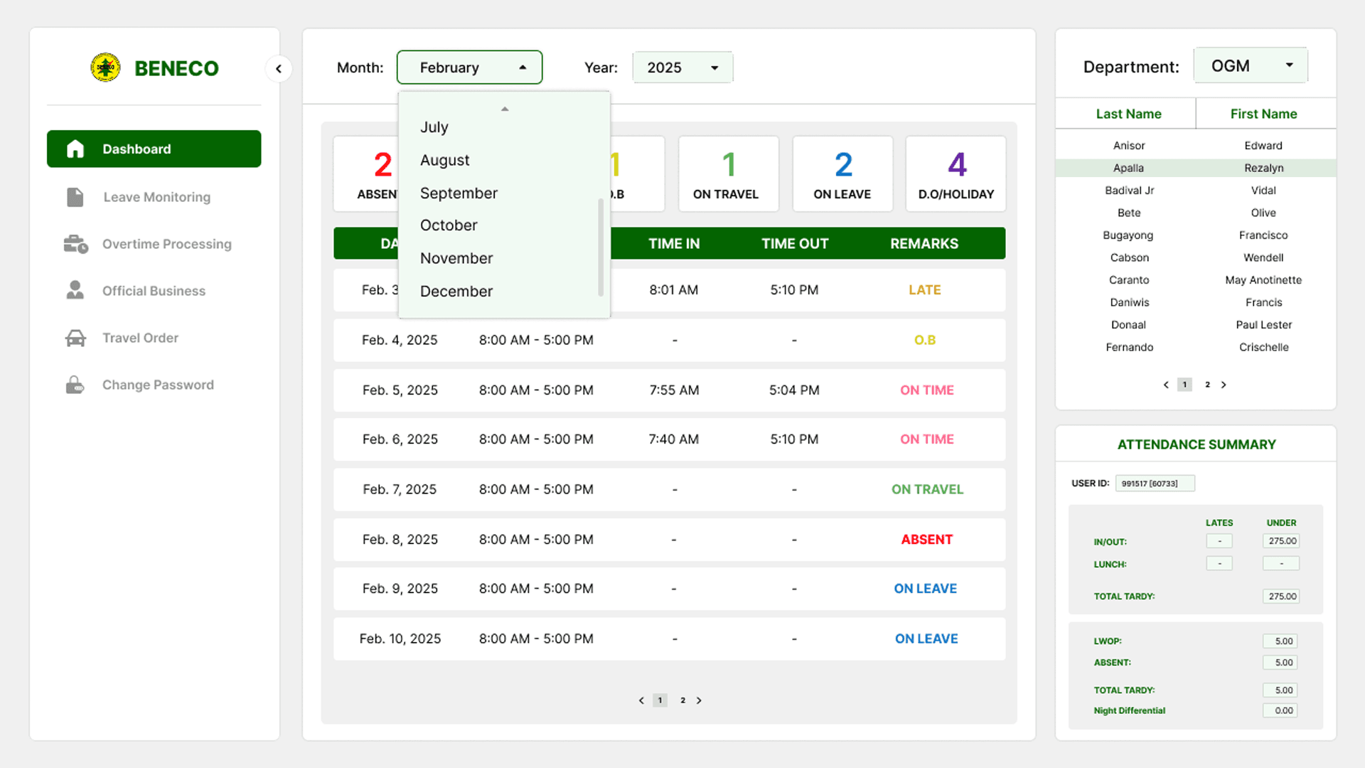
Task: Click the Leave Monitoring document icon
Action: coord(75,197)
